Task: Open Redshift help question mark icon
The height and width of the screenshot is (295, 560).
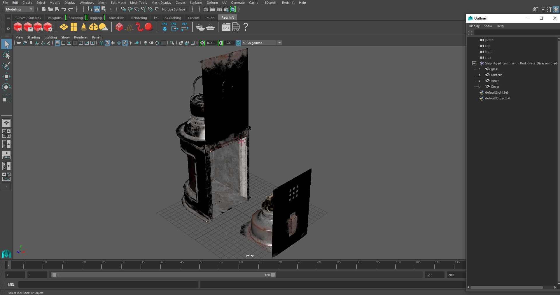Action: [x=246, y=27]
